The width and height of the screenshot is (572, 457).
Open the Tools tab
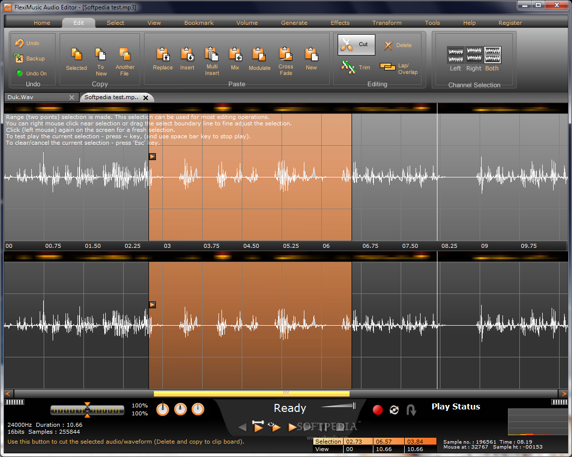(432, 23)
